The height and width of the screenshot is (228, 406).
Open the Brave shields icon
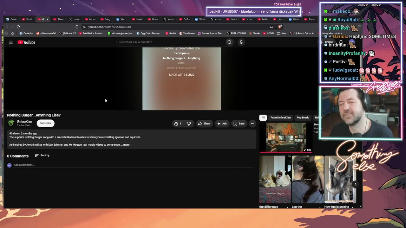pos(280,27)
